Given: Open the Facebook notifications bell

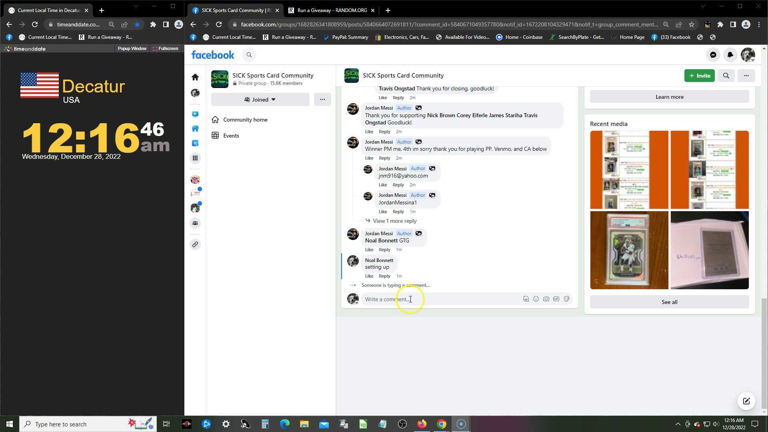Looking at the screenshot, I should [x=730, y=55].
